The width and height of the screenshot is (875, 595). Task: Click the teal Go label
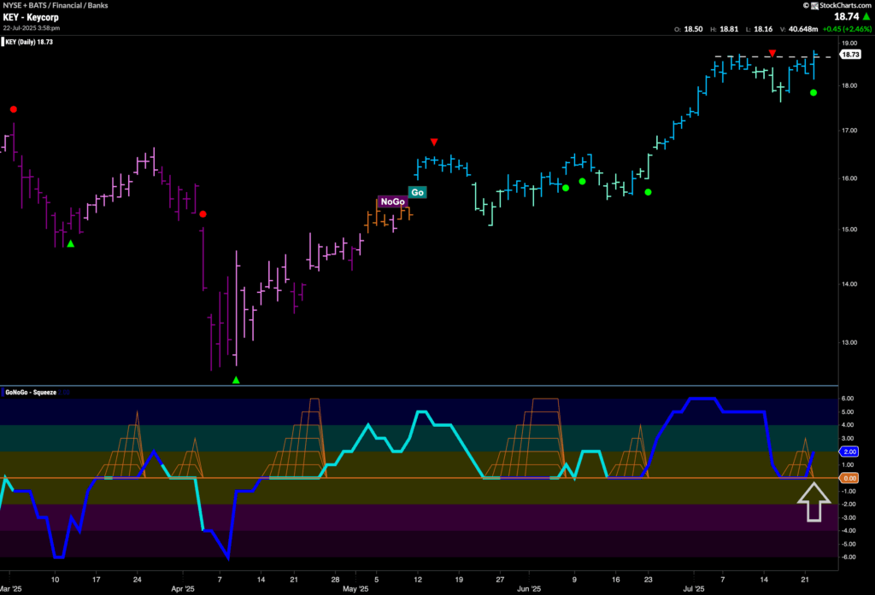pos(418,192)
